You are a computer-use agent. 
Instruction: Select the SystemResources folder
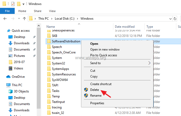[x=64, y=74]
